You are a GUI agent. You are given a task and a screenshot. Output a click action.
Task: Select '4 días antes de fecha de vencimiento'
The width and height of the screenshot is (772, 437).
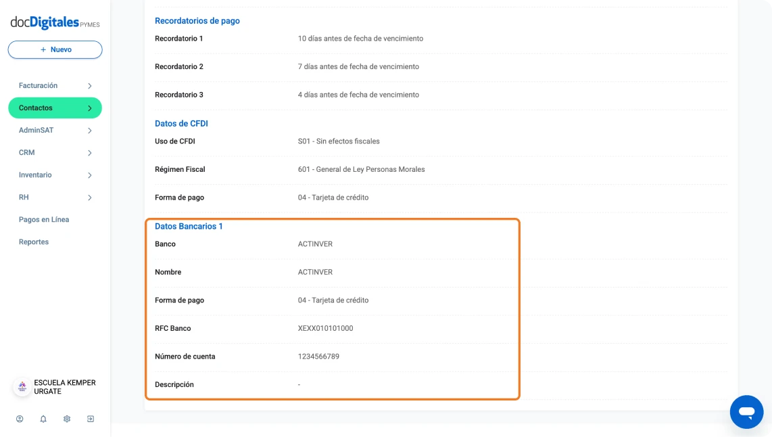358,95
